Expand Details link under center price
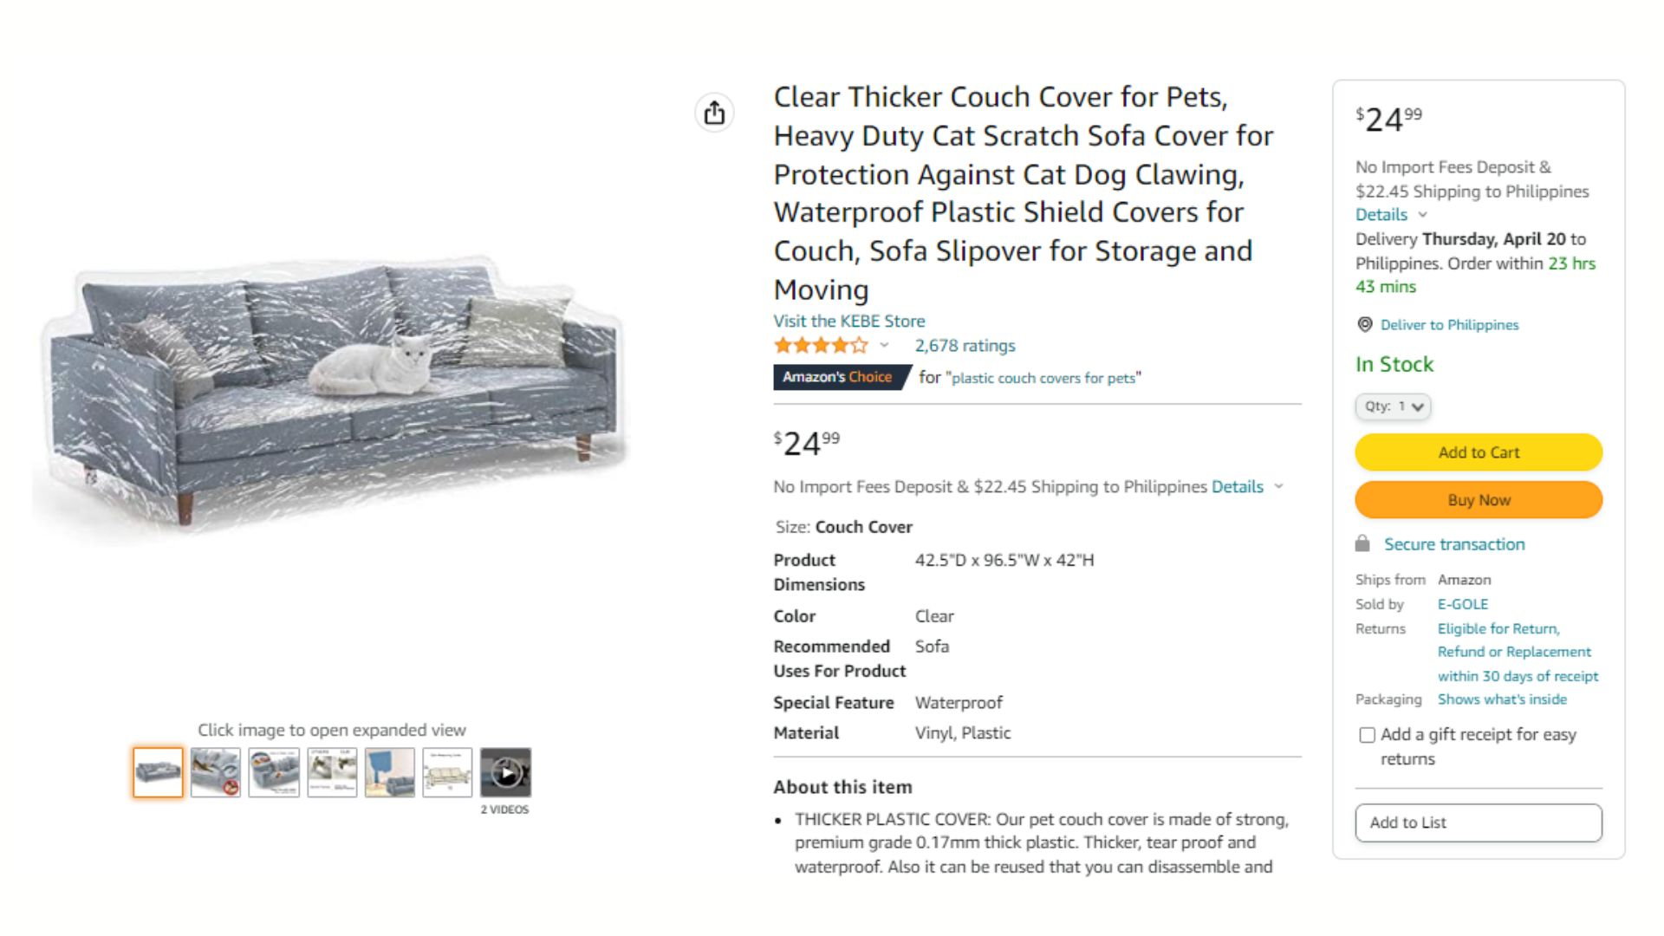Viewport: 1664px width, 936px height. click(x=1238, y=487)
